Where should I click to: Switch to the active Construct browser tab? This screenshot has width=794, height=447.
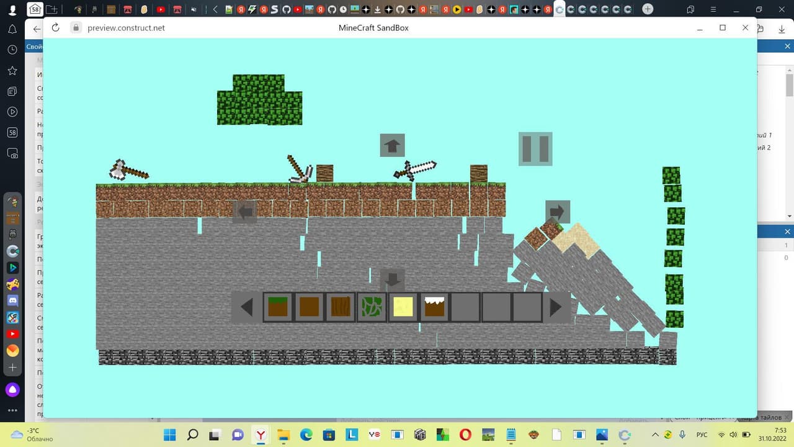pyautogui.click(x=559, y=9)
